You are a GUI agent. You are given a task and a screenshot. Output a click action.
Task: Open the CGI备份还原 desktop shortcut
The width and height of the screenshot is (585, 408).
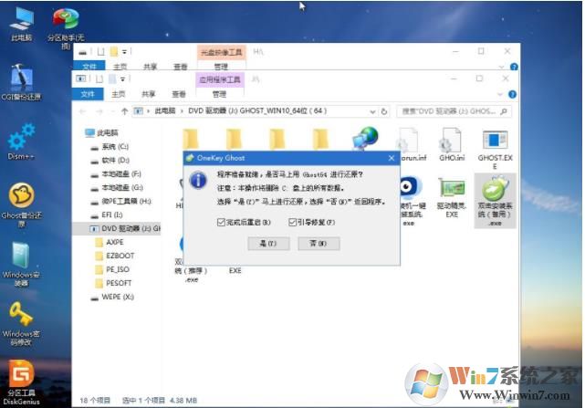(x=21, y=78)
